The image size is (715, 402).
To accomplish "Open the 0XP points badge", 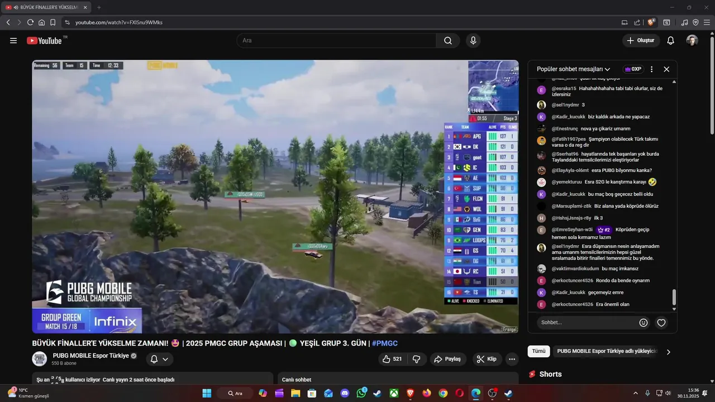I will (633, 69).
